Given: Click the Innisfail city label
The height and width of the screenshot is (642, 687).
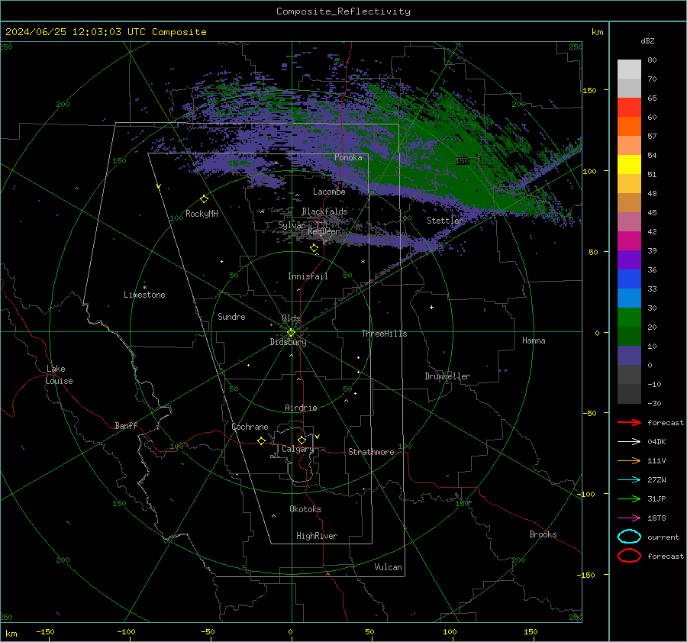Looking at the screenshot, I should click(308, 276).
